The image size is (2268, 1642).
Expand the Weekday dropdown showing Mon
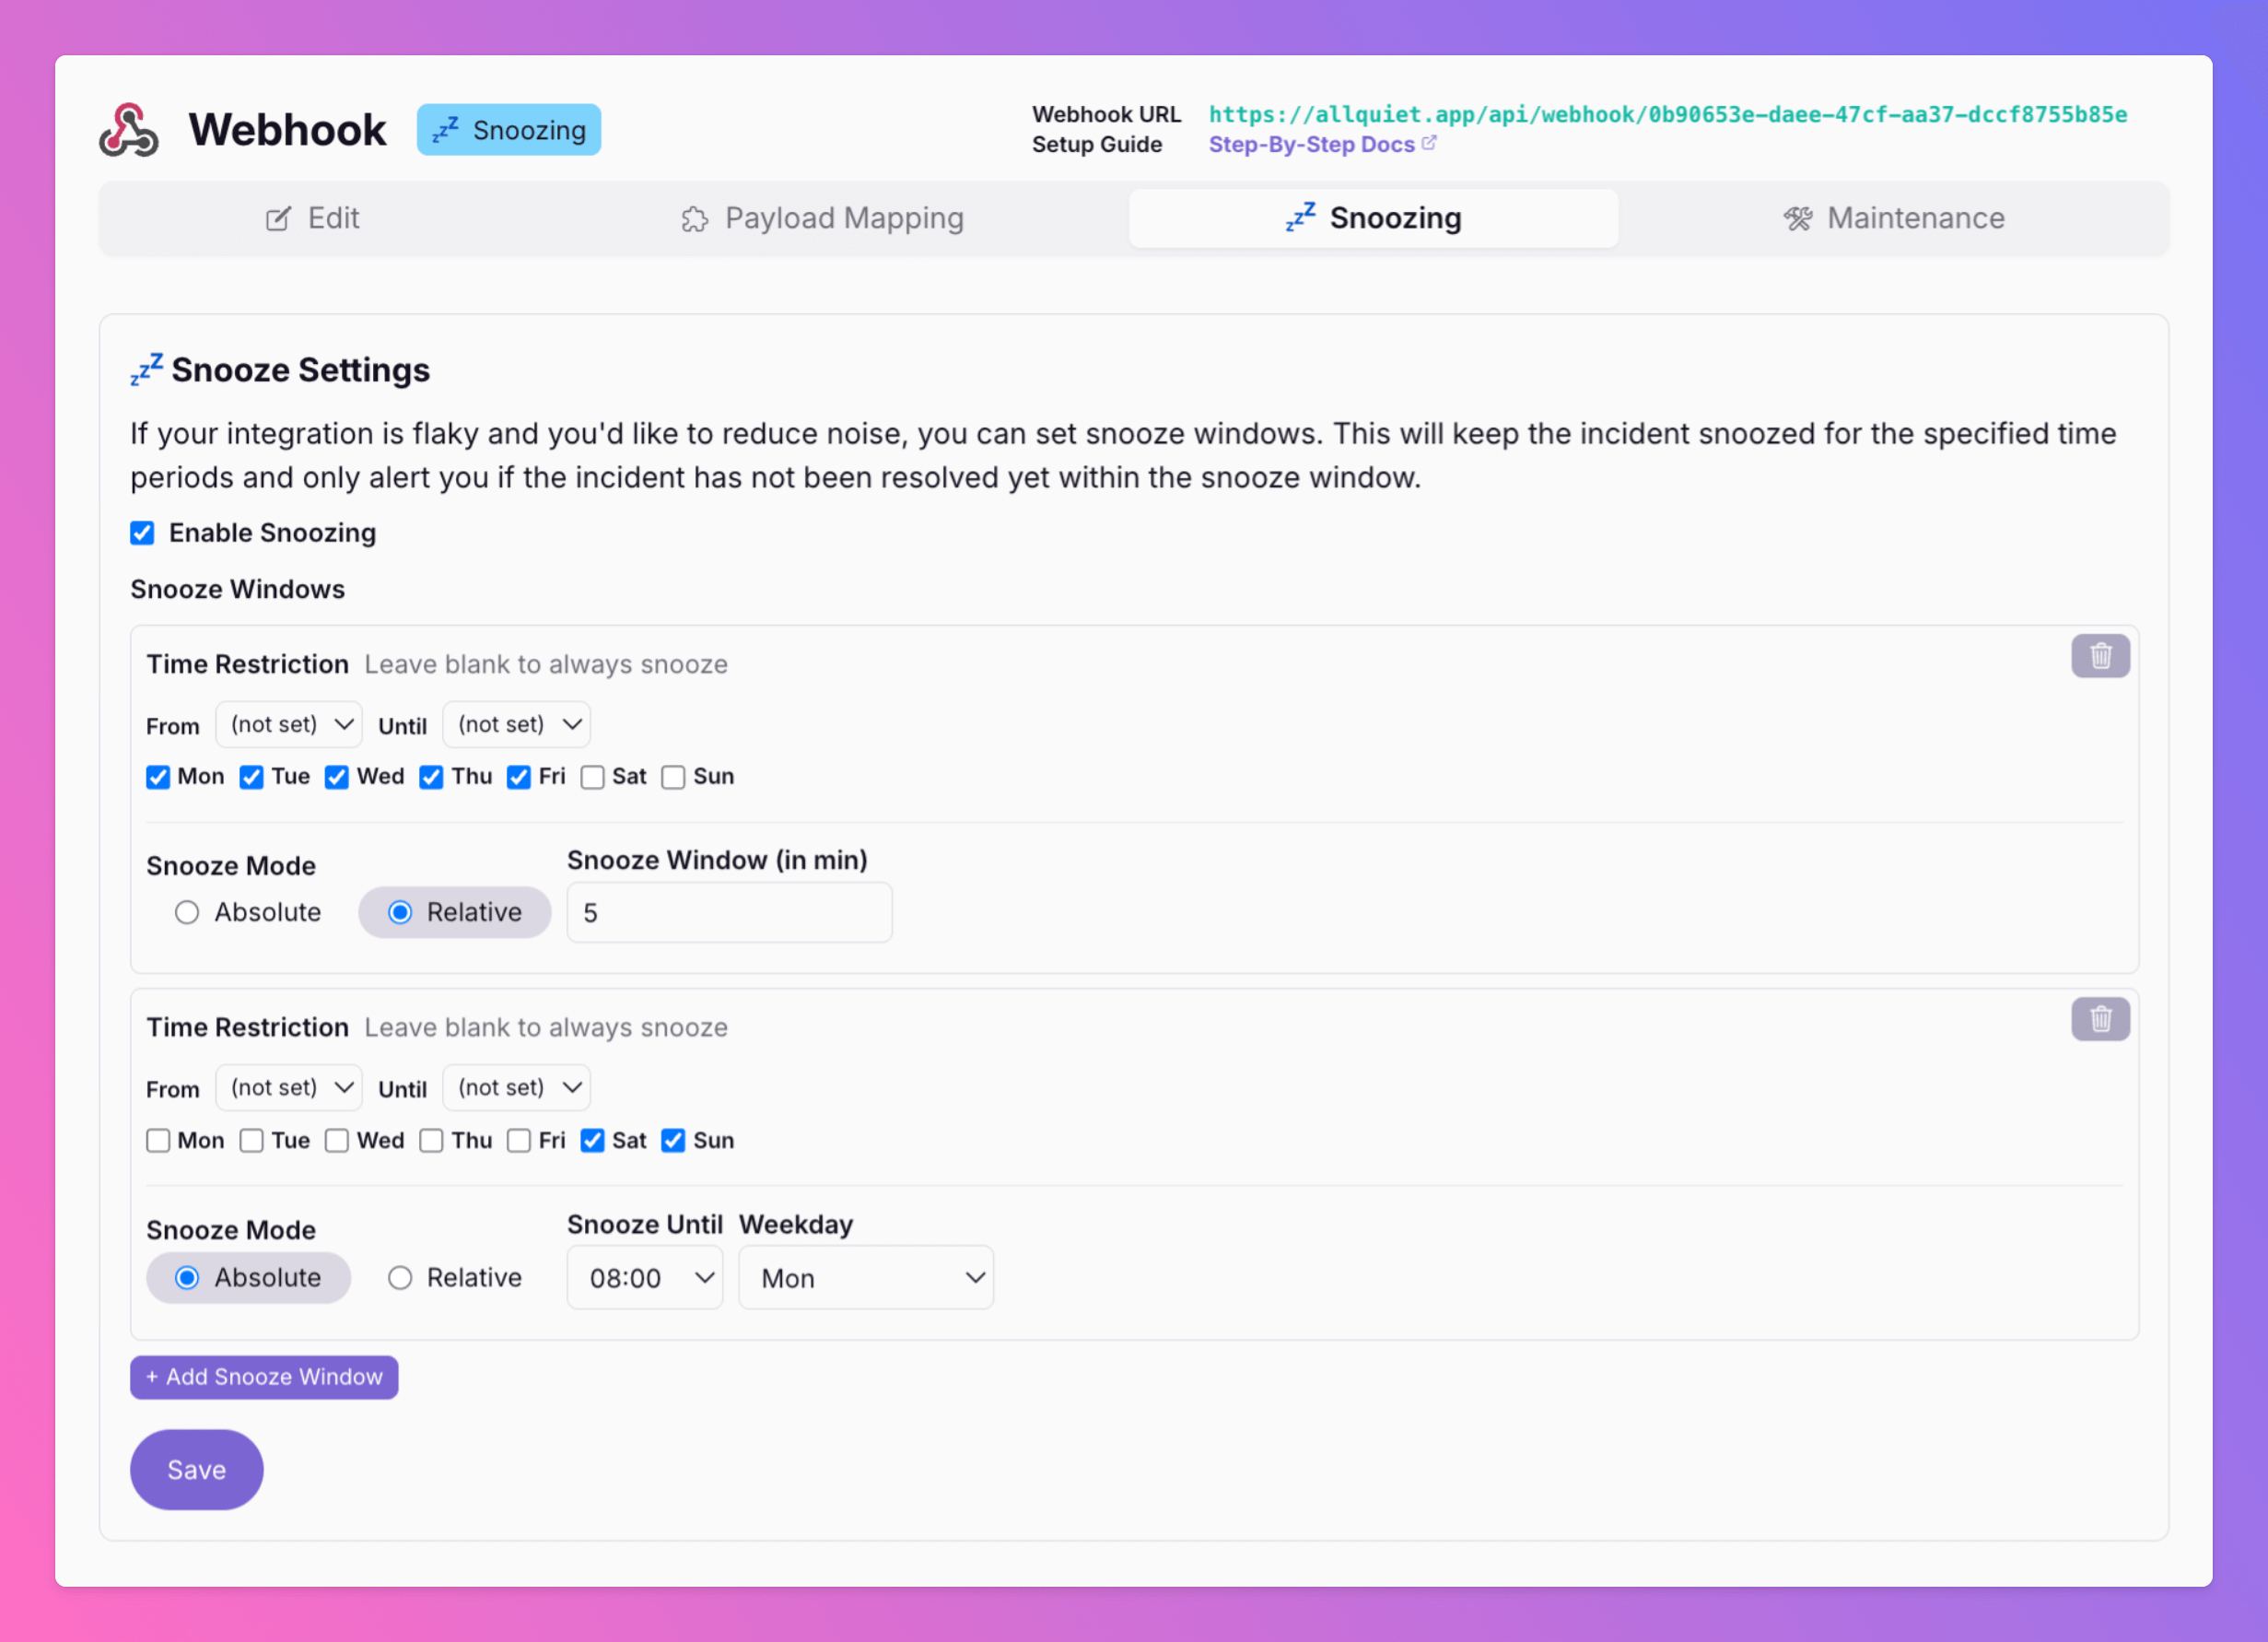tap(865, 1277)
